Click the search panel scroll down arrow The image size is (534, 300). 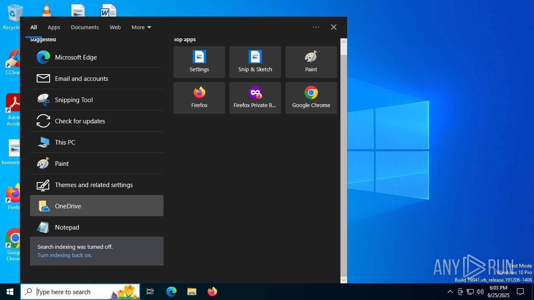coord(344,280)
